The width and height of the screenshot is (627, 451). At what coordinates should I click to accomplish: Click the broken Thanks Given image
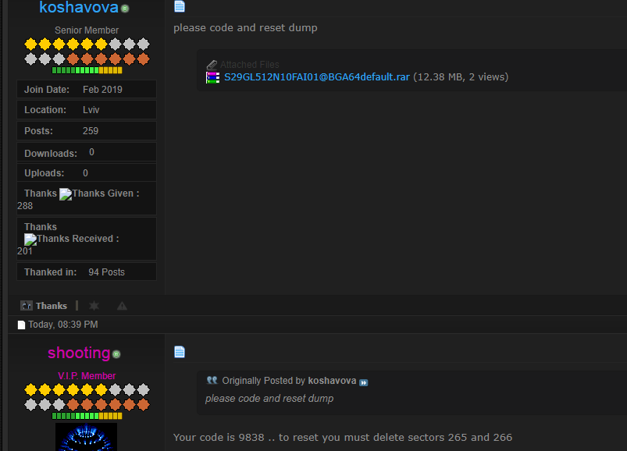66,194
